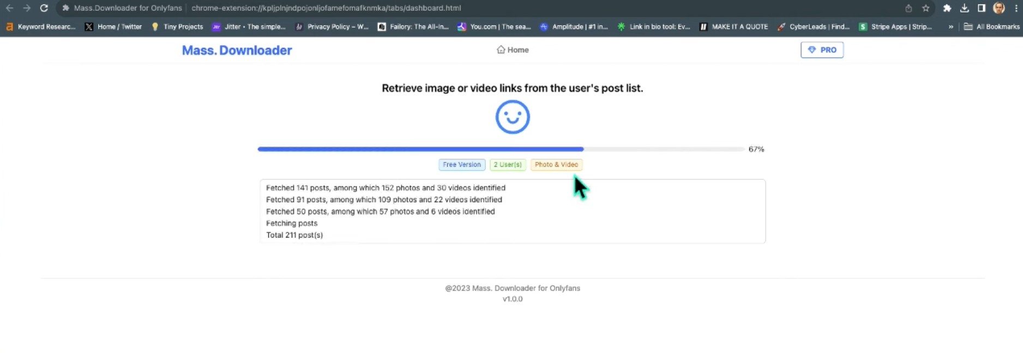
Task: Open Link in bio tool bookmark
Action: pos(654,27)
